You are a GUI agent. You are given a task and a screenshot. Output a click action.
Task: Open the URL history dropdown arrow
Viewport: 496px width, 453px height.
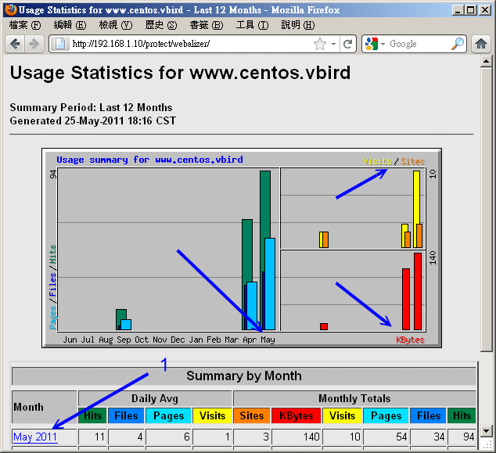[x=333, y=44]
